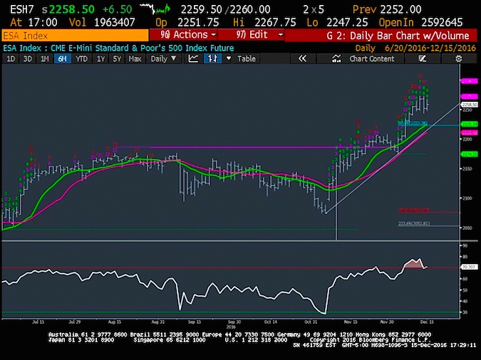
Task: Click the U.S. 1 212 318 2000 contact
Action: click(256, 340)
